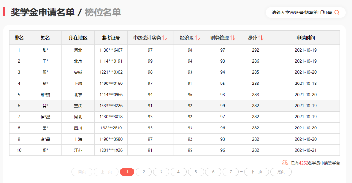Image resolution: width=352 pixels, height=183 pixels.
Task: Click 下一页 next page button
Action: (x=256, y=172)
